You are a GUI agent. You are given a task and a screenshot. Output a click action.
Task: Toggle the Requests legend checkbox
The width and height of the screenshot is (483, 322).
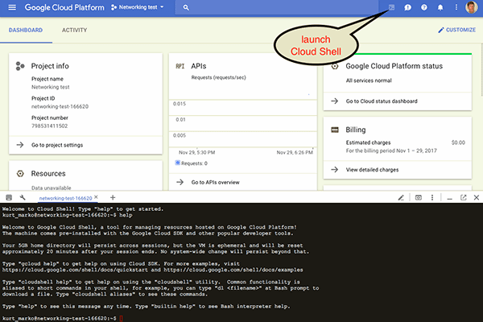pyautogui.click(x=178, y=163)
